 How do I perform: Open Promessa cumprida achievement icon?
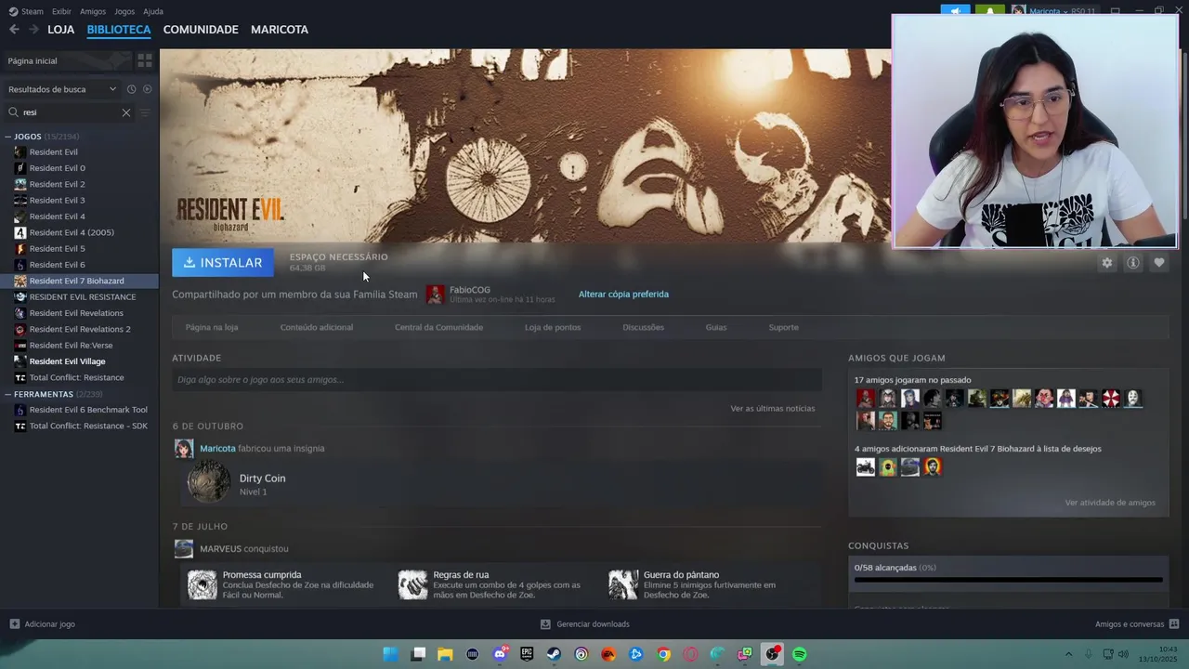[x=202, y=584]
